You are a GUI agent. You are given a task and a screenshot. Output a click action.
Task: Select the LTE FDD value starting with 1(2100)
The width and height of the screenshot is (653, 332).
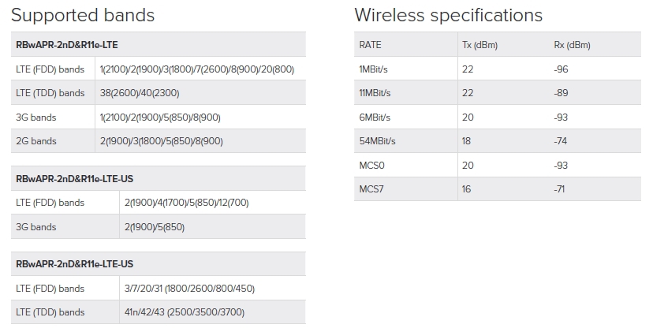pos(196,69)
